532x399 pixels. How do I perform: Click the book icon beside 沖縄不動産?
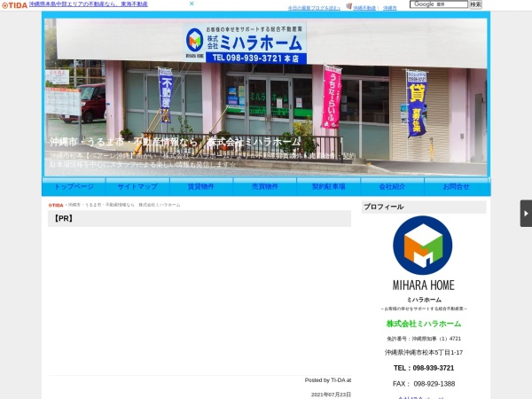pos(348,6)
